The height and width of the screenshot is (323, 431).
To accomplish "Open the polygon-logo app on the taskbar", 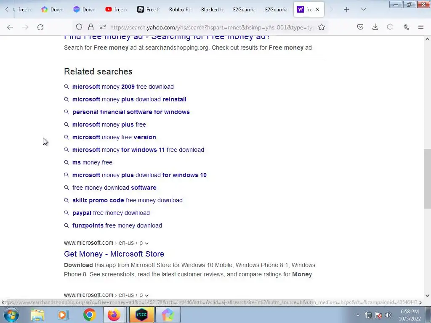I will pyautogui.click(x=168, y=315).
